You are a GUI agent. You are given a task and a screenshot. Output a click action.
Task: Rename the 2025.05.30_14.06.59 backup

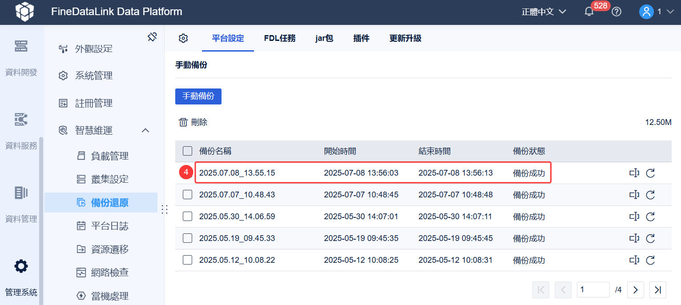634,217
